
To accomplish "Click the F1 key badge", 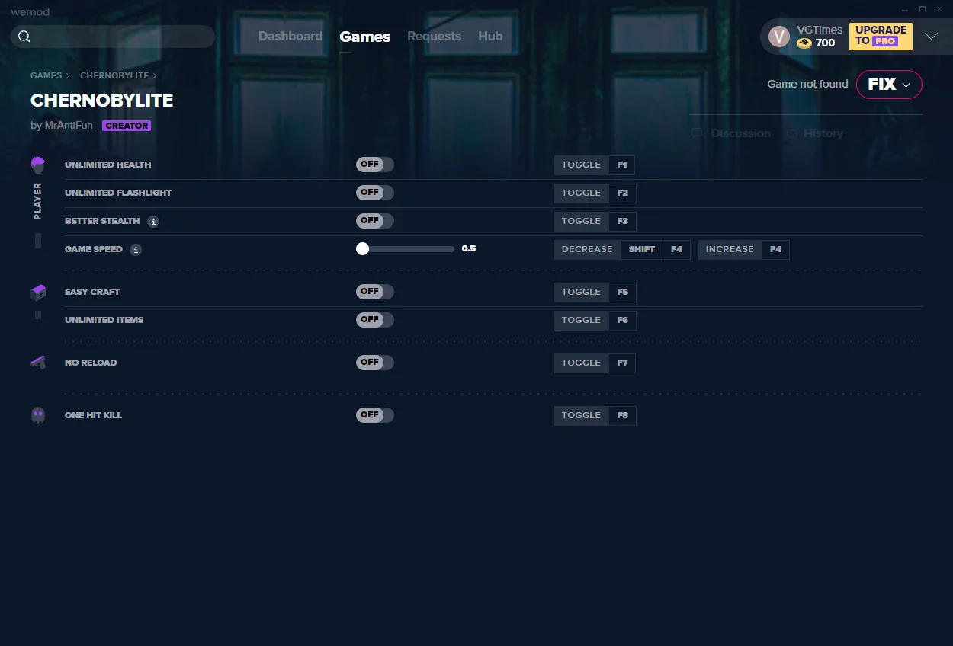I will point(622,165).
